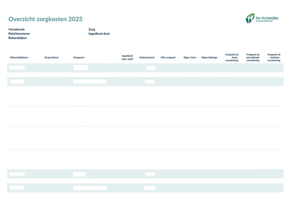Viewport: 295px width, 199px height.
Task: Select the Relatienummer label
Action: coord(19,34)
